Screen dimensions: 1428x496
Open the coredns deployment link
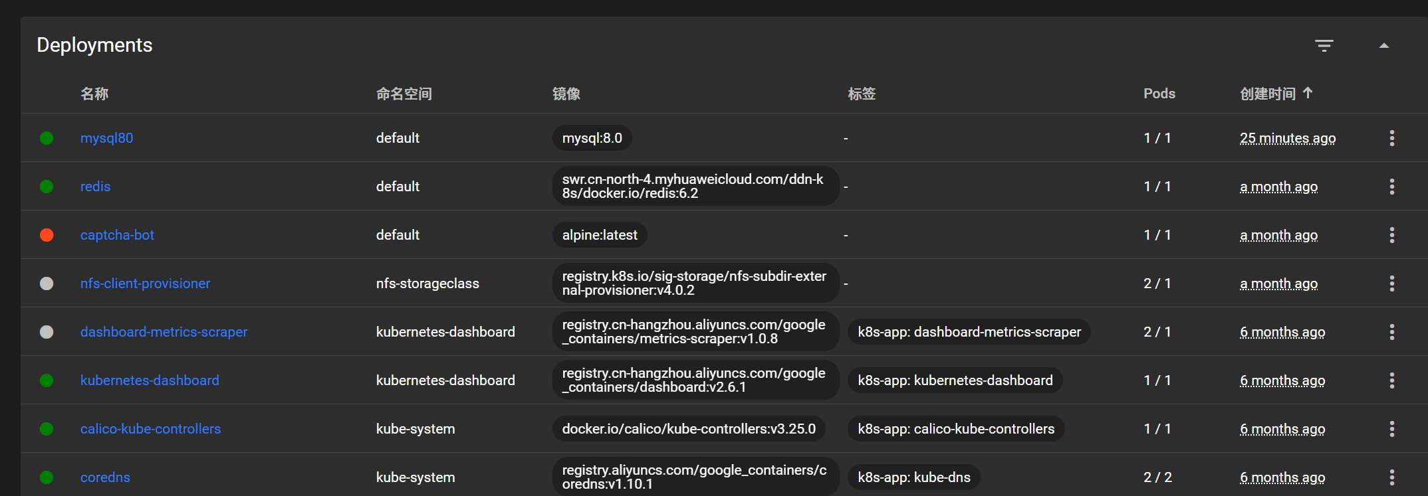point(105,477)
